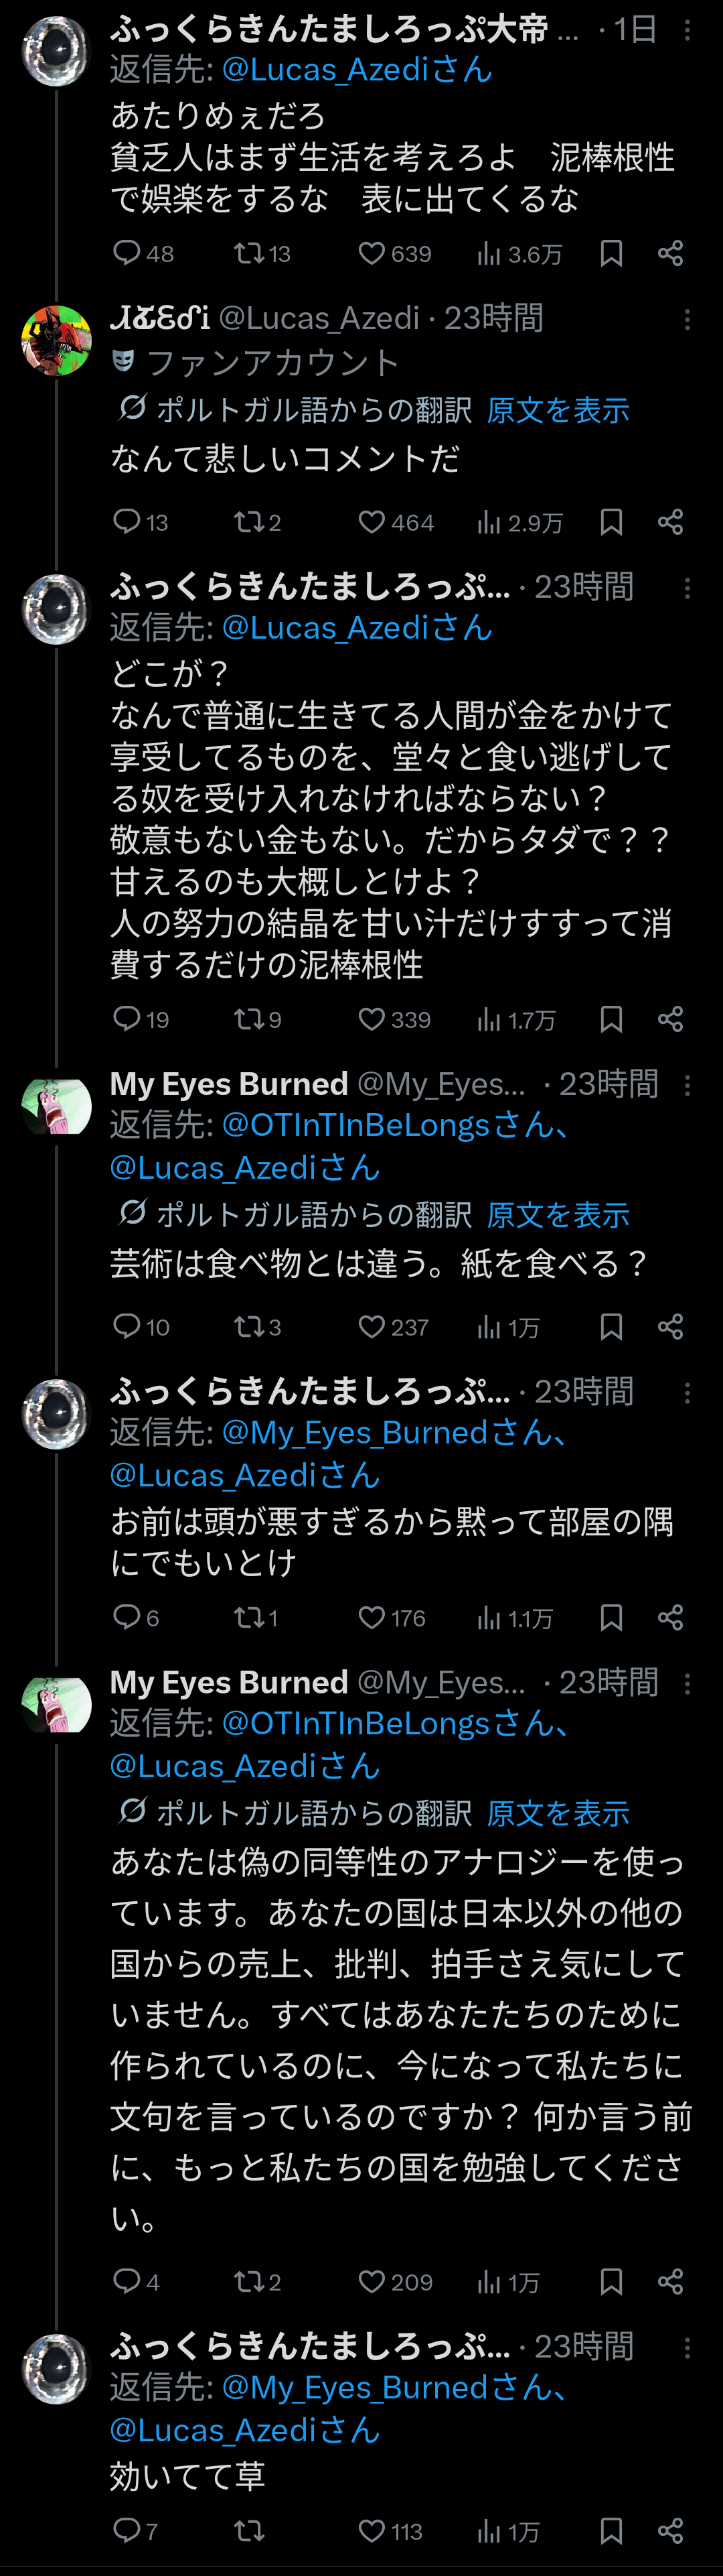
Task: Retweet the first tweet with 13 reposts
Action: (x=248, y=254)
